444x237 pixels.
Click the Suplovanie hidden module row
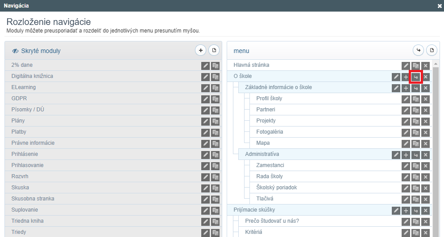113,210
